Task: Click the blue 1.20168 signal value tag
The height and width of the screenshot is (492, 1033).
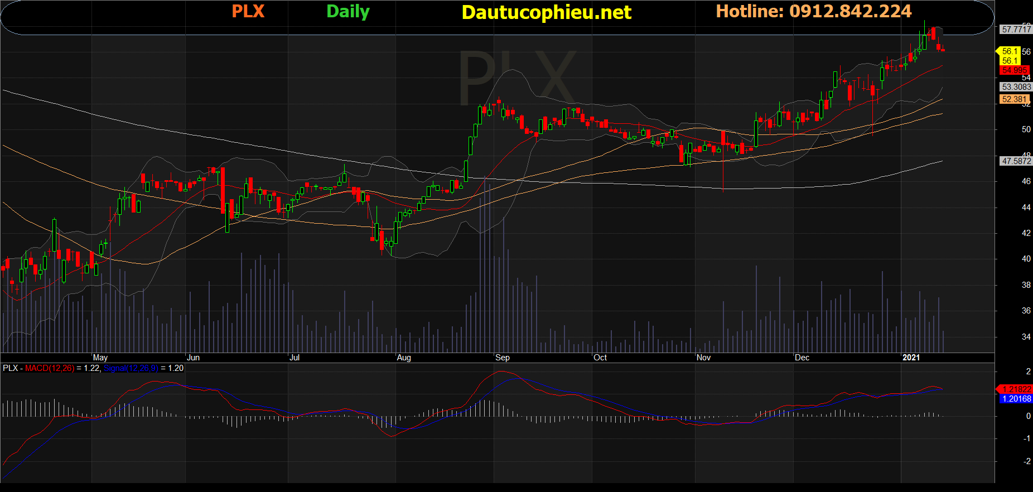Action: coord(1015,399)
